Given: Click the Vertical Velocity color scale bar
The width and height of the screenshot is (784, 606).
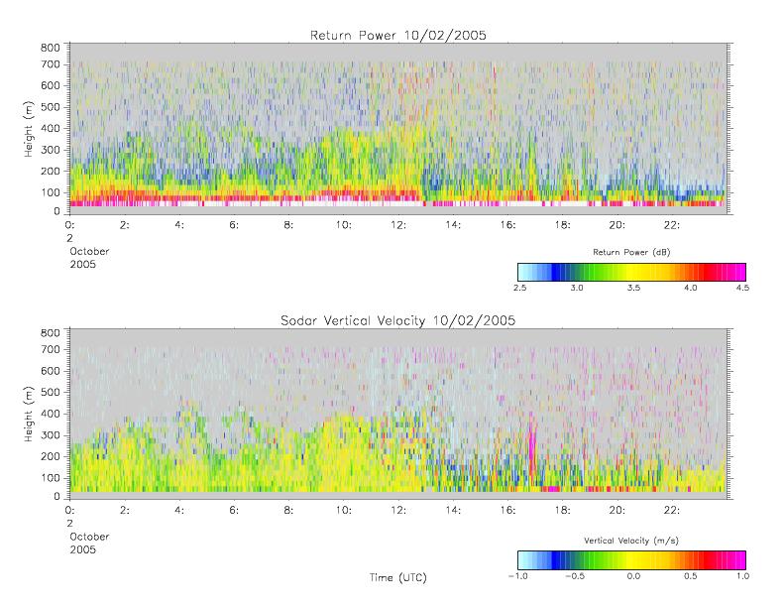Looking at the screenshot, I should pyautogui.click(x=631, y=560).
